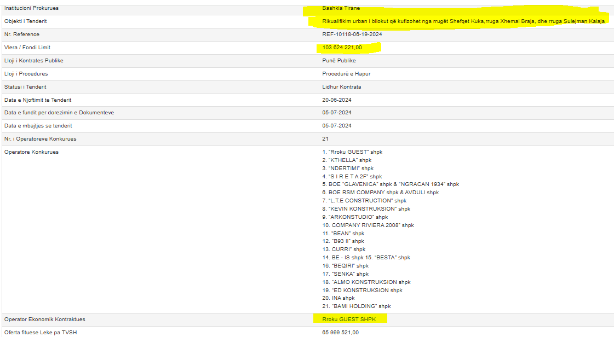Click the 'Nr. i Operatoreve Konkurues' row label

coord(40,139)
